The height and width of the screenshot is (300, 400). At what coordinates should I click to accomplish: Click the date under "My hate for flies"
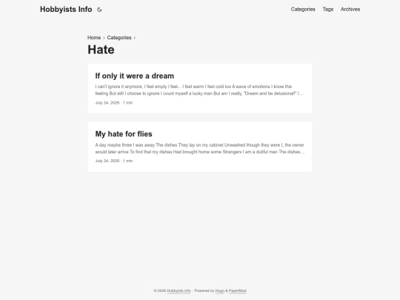click(107, 161)
